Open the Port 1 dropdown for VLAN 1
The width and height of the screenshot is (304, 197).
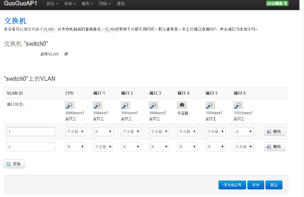pyautogui.click(x=103, y=132)
